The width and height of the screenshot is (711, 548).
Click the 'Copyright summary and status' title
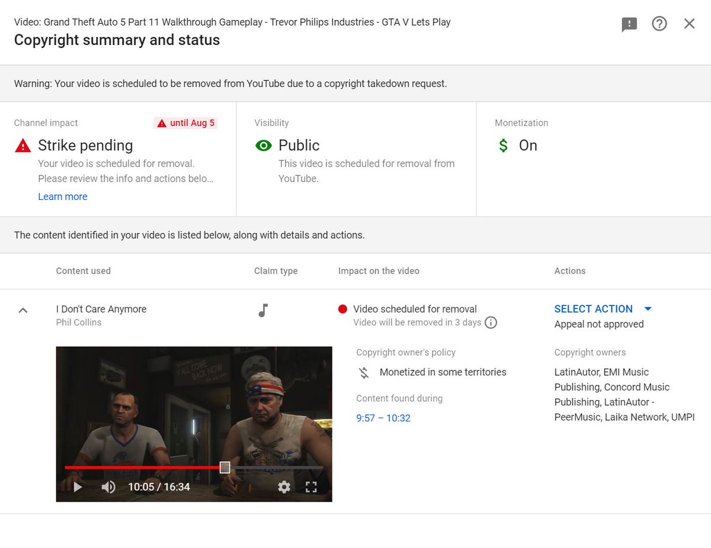click(x=117, y=40)
